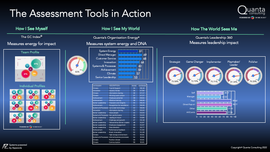The image size is (270, 152).
Task: Click the Quanta's Organisation Energy subtitle
Action: pyautogui.click(x=116, y=38)
